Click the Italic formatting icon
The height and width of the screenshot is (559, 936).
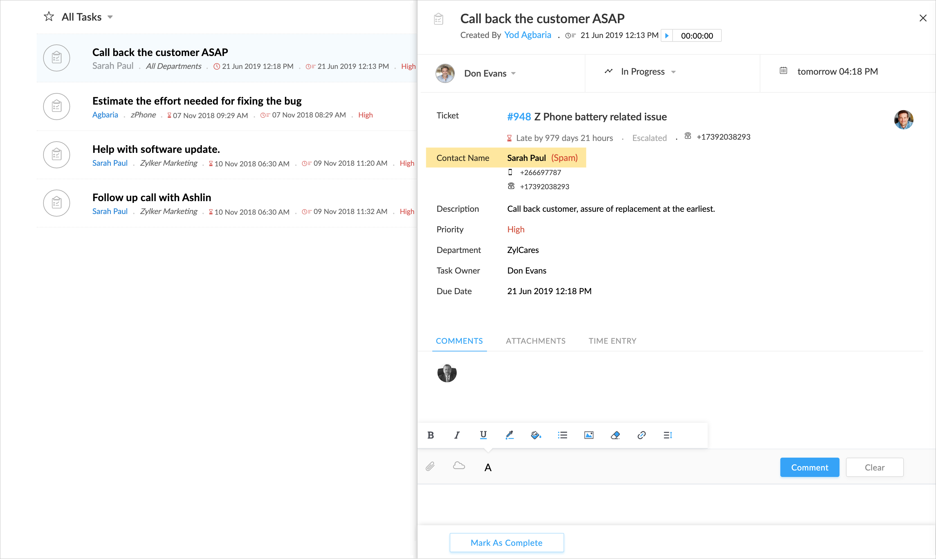pos(457,435)
